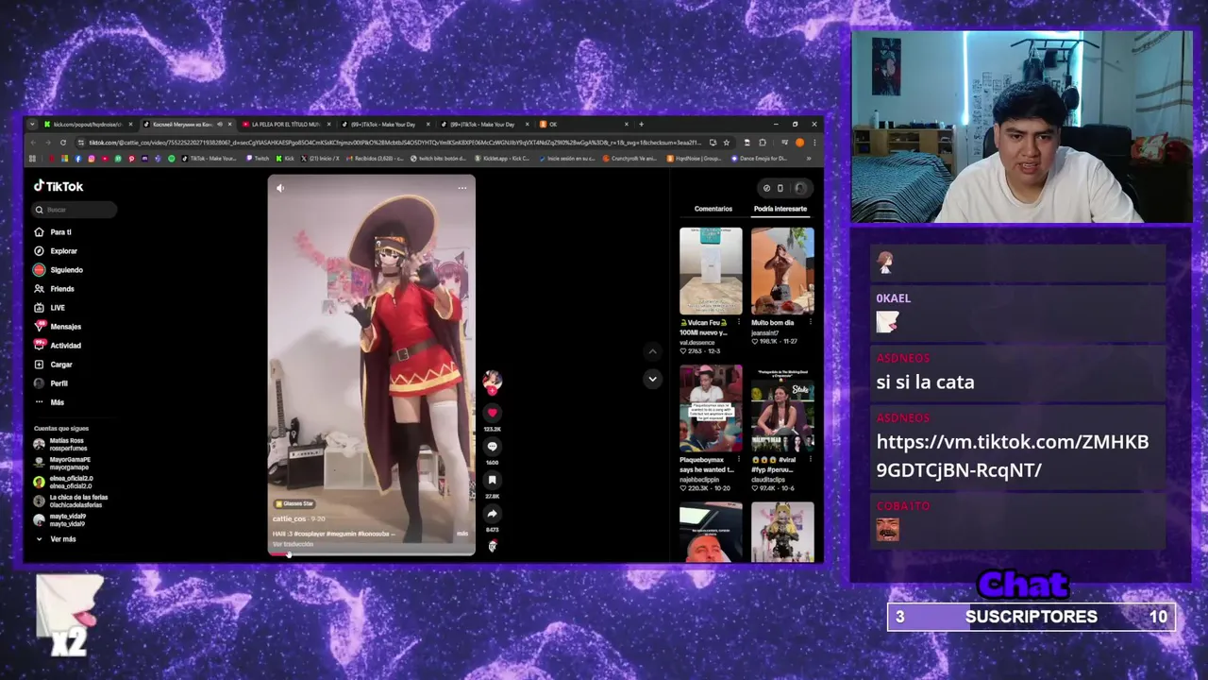Open the #viral #fyp clauditaclips video
This screenshot has height=680, width=1208.
pyautogui.click(x=782, y=408)
